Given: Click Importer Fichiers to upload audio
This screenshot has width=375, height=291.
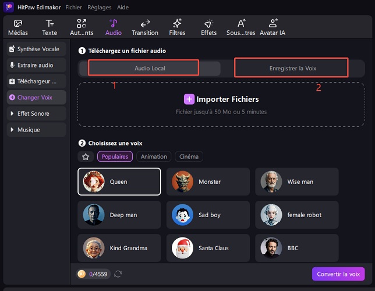Looking at the screenshot, I should pyautogui.click(x=221, y=100).
